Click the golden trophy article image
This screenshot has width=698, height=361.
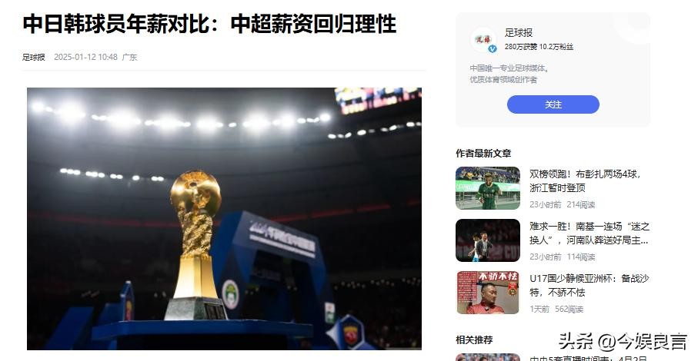(x=225, y=218)
